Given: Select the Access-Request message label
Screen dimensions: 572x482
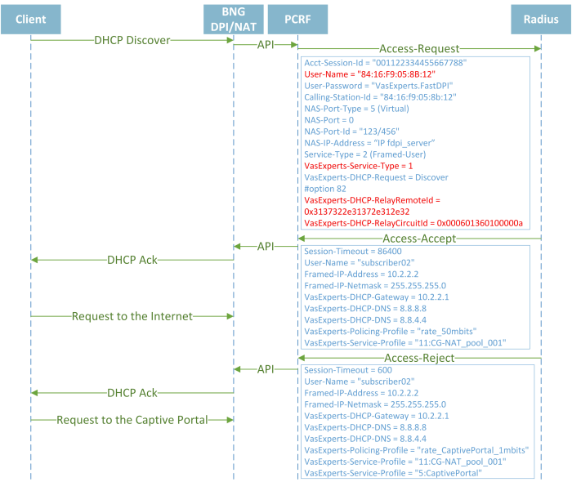Looking at the screenshot, I should (419, 50).
